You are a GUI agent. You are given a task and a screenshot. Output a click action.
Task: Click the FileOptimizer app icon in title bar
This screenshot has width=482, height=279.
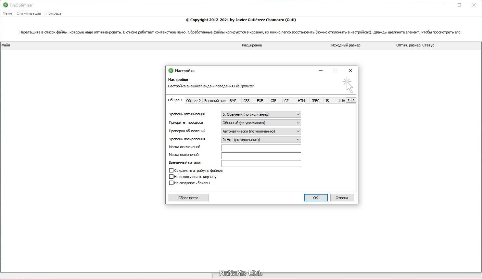[6, 5]
